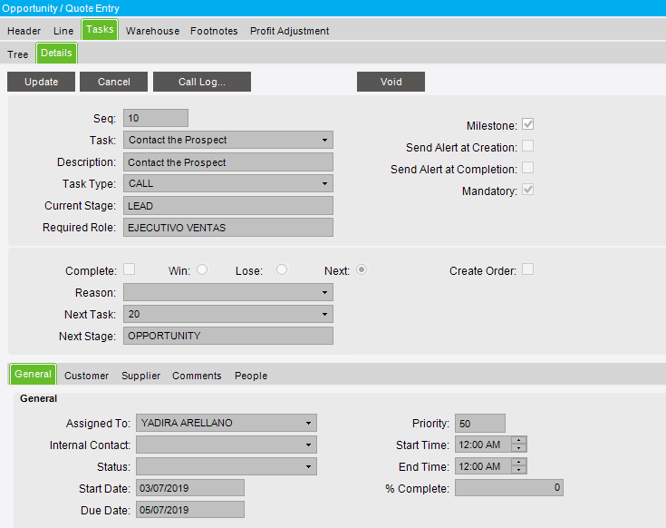Click the Required Role field
Screen dimensions: 666x528
point(228,228)
